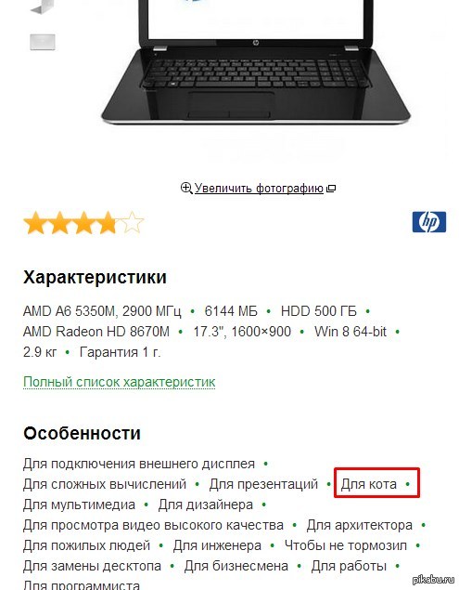This screenshot has height=590, width=459.
Task: Click the Для архитектора feature
Action: (x=359, y=525)
